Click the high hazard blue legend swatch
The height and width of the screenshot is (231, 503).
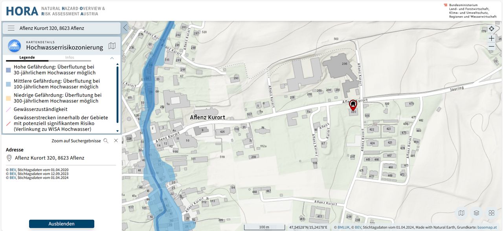point(8,70)
